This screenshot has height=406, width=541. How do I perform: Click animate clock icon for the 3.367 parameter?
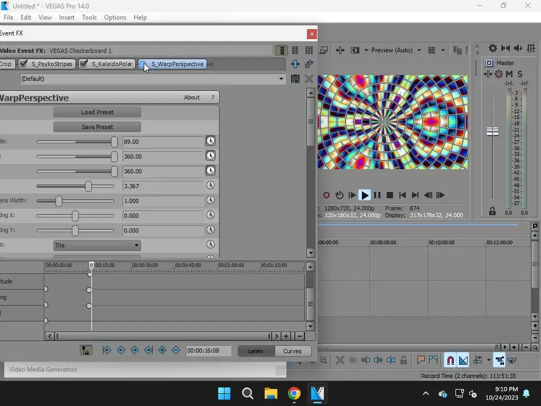tap(210, 186)
